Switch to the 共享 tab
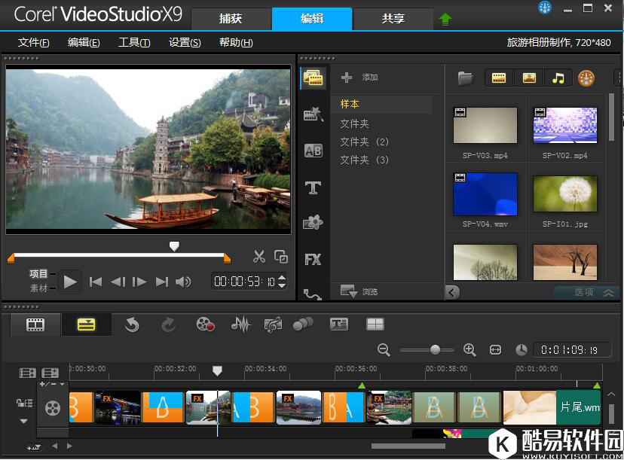This screenshot has width=624, height=460. point(393,19)
